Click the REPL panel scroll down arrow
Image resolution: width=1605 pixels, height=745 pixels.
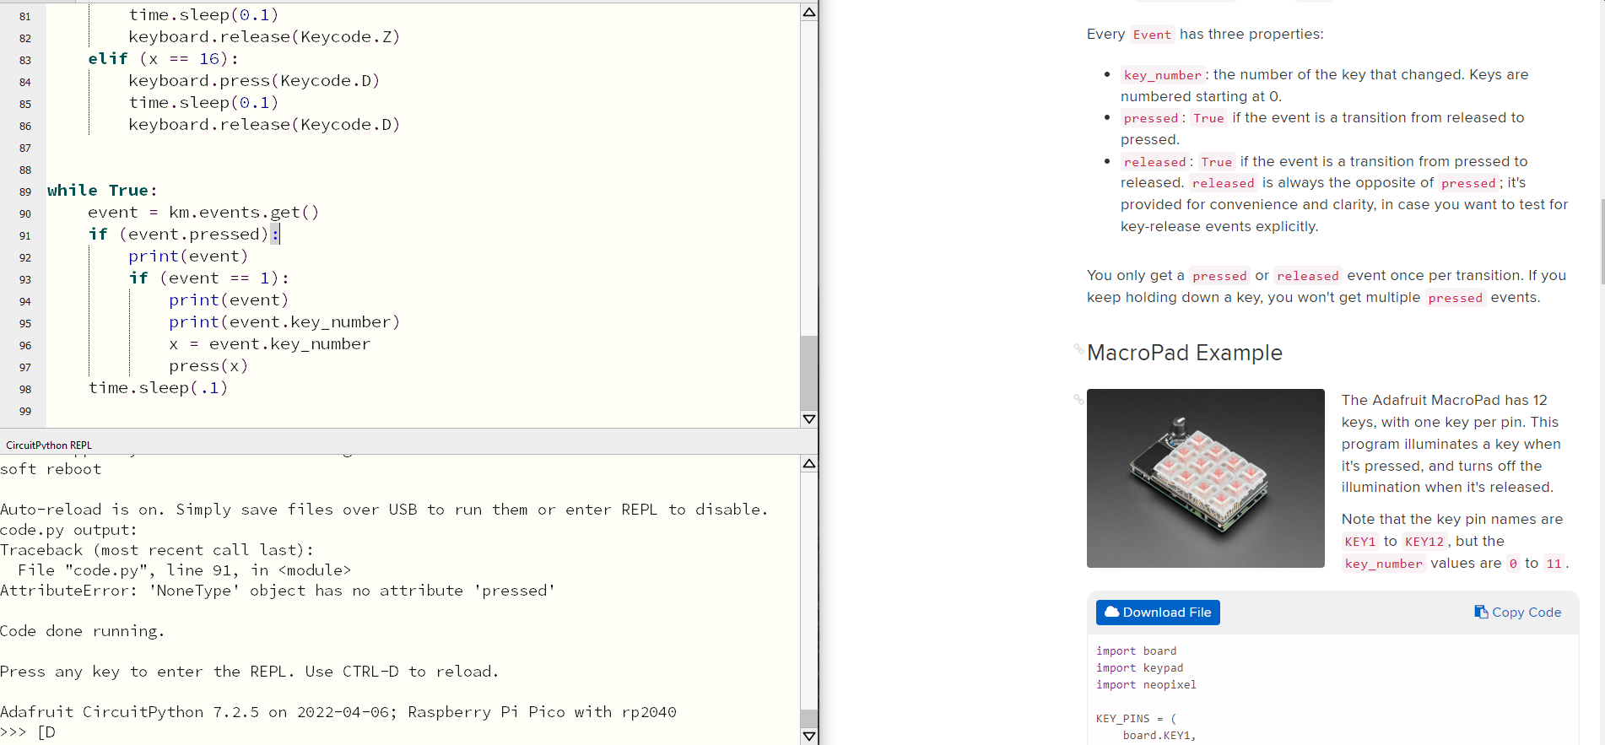809,736
